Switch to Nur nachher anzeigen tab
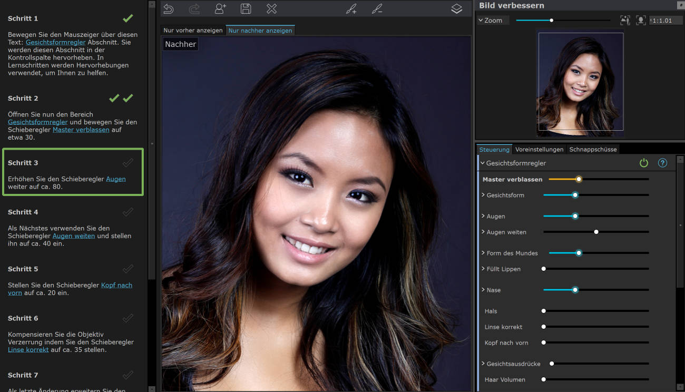 (x=260, y=31)
